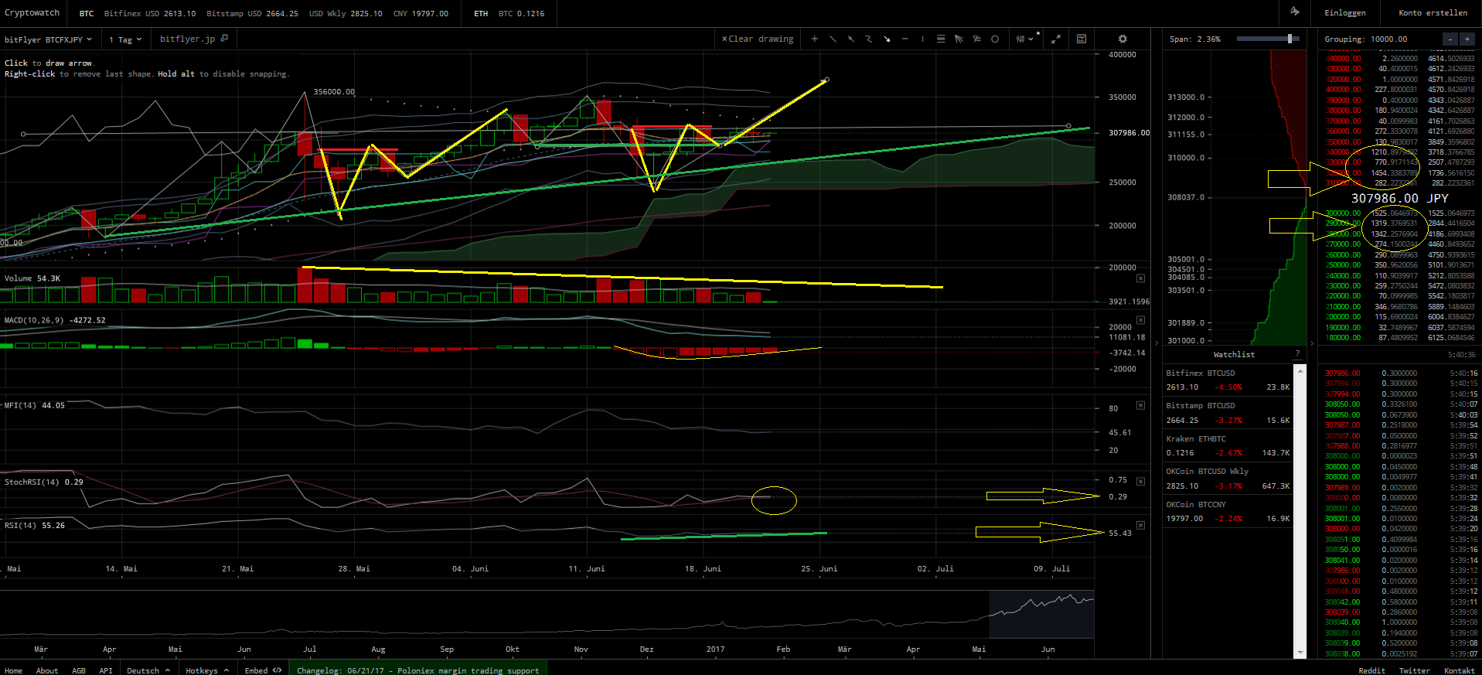Image resolution: width=1482 pixels, height=675 pixels.
Task: Close the Volume indicator panel
Action: coord(1140,278)
